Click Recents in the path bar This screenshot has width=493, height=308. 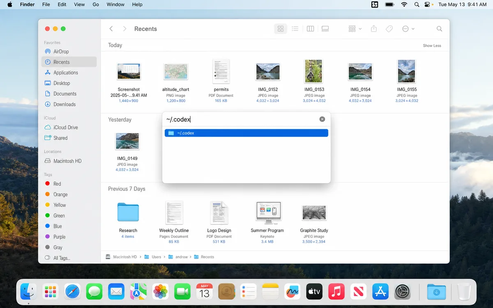pyautogui.click(x=204, y=257)
